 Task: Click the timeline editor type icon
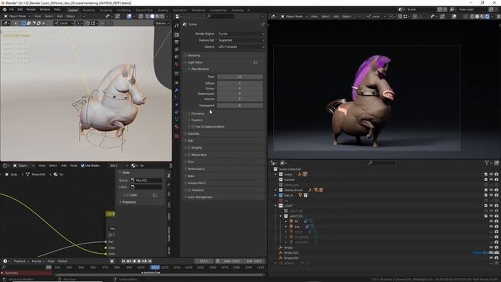click(5, 261)
